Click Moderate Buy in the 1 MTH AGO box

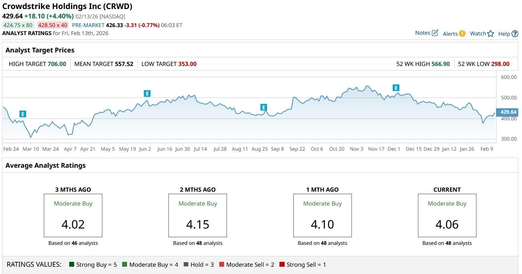click(323, 204)
